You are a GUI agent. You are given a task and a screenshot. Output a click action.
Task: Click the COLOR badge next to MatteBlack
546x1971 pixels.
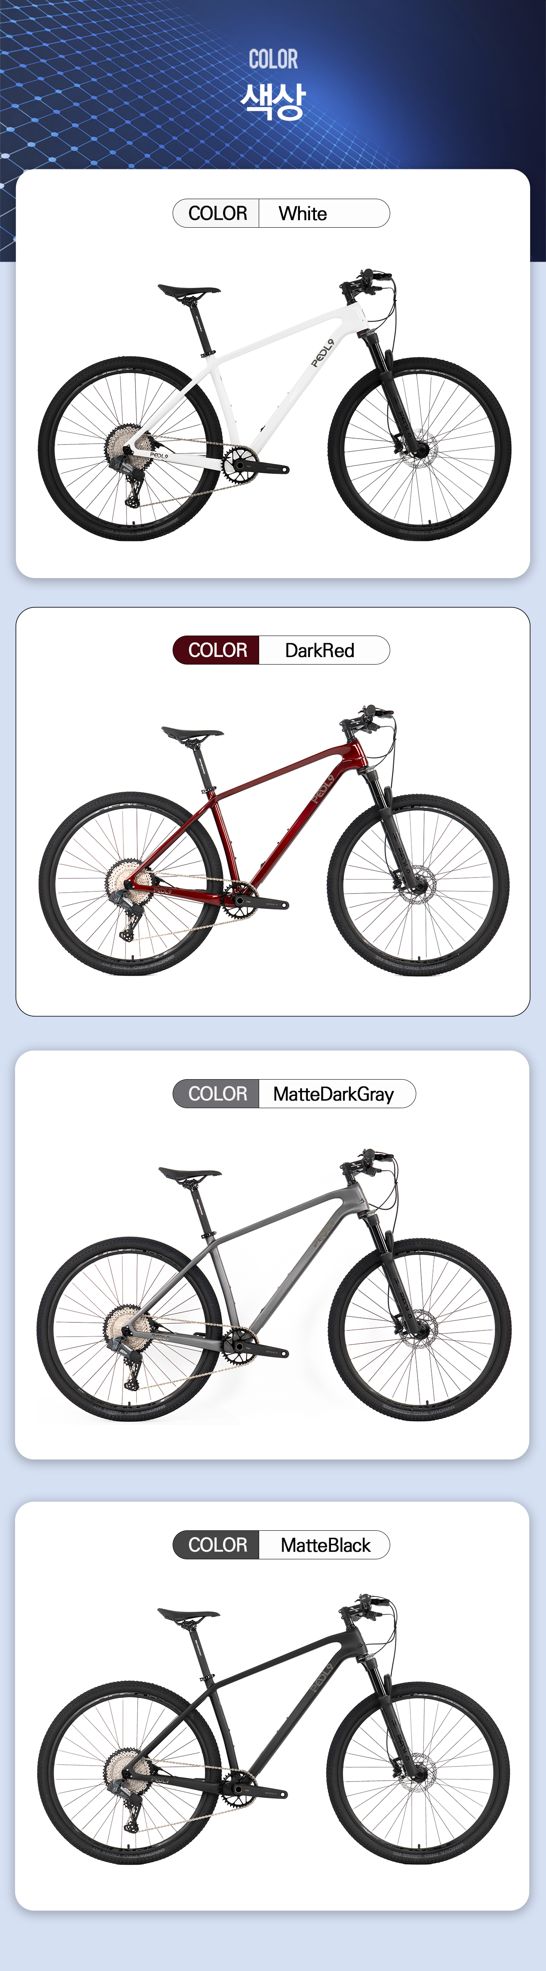tap(216, 1545)
